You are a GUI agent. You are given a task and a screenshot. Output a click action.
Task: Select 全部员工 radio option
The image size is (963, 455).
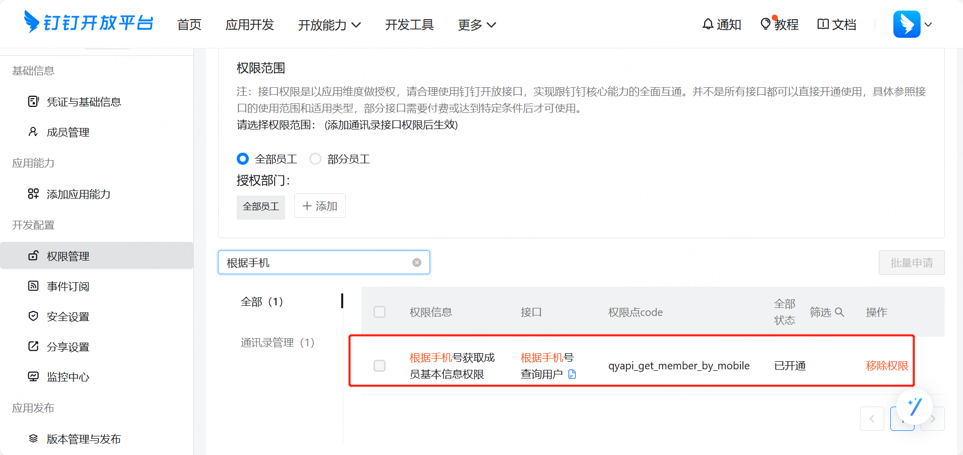click(x=243, y=159)
